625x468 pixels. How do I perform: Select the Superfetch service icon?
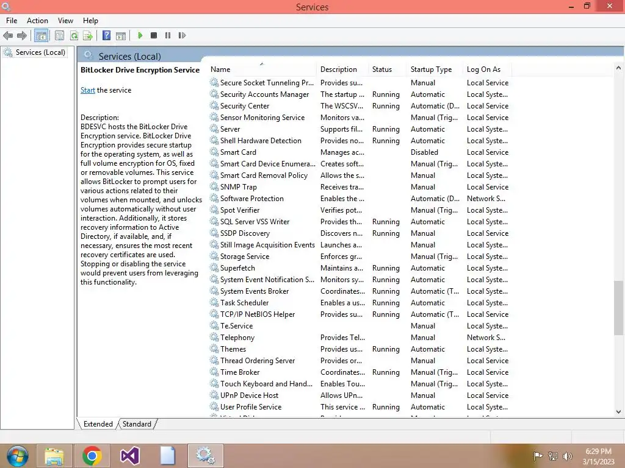click(214, 268)
